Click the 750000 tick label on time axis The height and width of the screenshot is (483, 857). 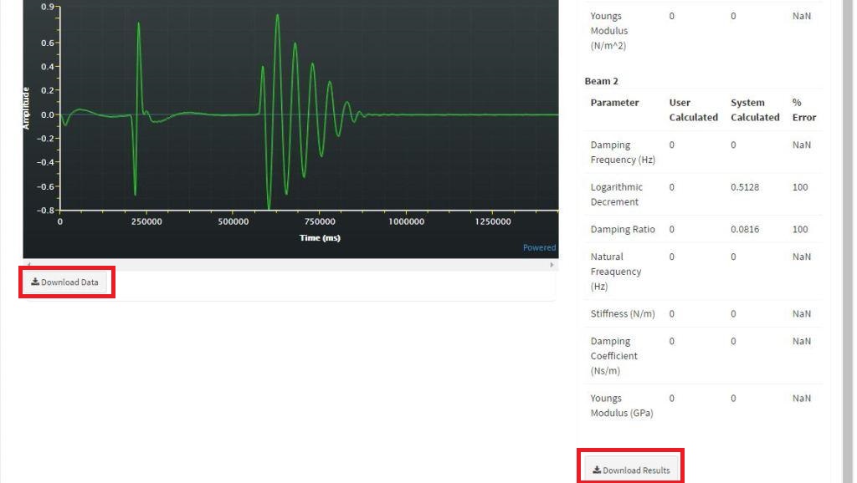pyautogui.click(x=320, y=221)
